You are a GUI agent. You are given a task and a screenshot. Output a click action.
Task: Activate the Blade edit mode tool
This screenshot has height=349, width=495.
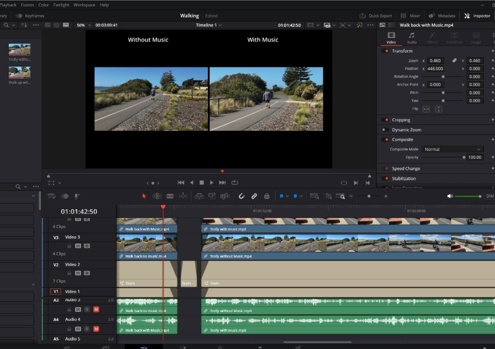pos(170,196)
